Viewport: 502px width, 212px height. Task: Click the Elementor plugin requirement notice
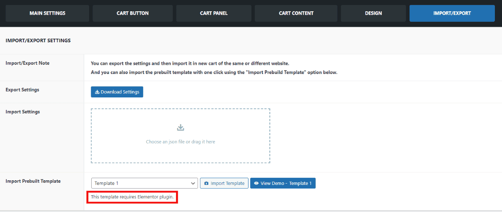click(x=132, y=197)
